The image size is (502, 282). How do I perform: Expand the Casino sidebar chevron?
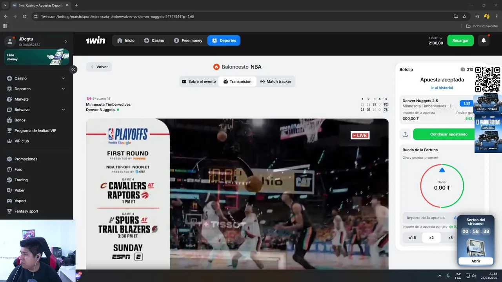click(63, 78)
